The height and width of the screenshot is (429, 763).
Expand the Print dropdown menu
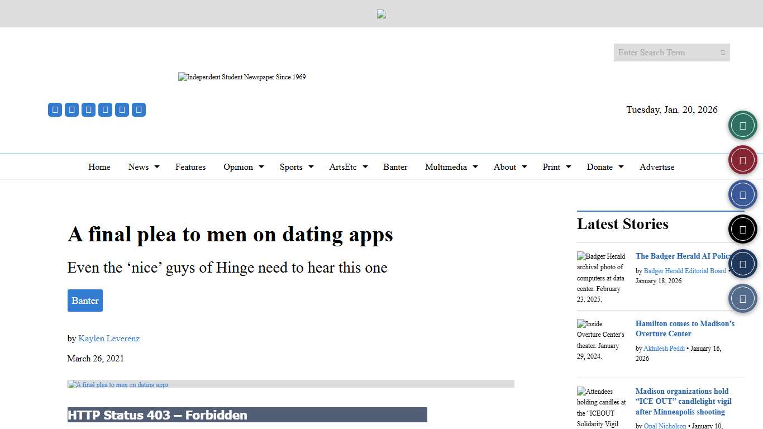[552, 166]
